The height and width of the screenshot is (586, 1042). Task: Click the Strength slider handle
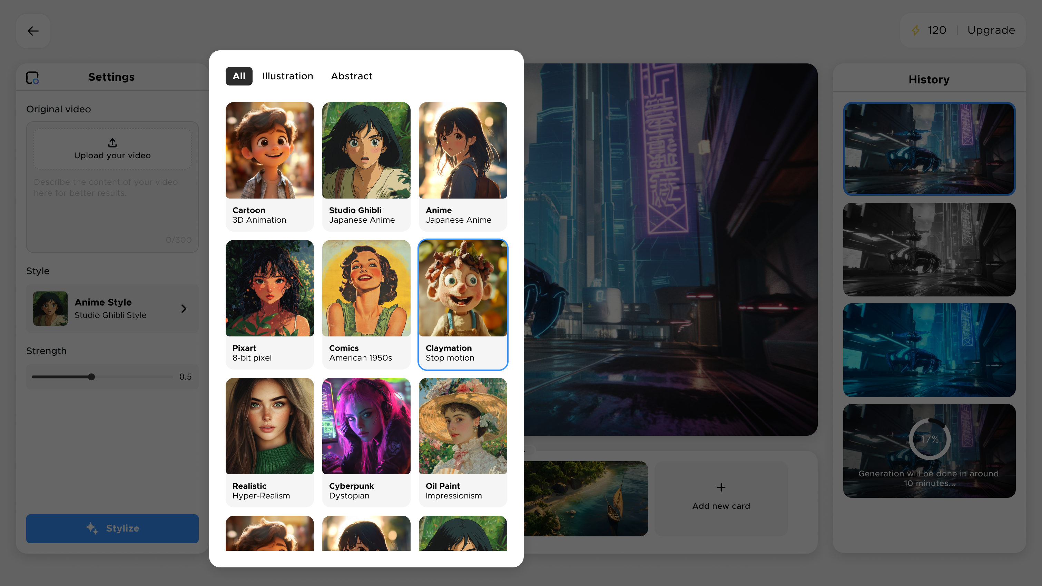[x=91, y=377]
